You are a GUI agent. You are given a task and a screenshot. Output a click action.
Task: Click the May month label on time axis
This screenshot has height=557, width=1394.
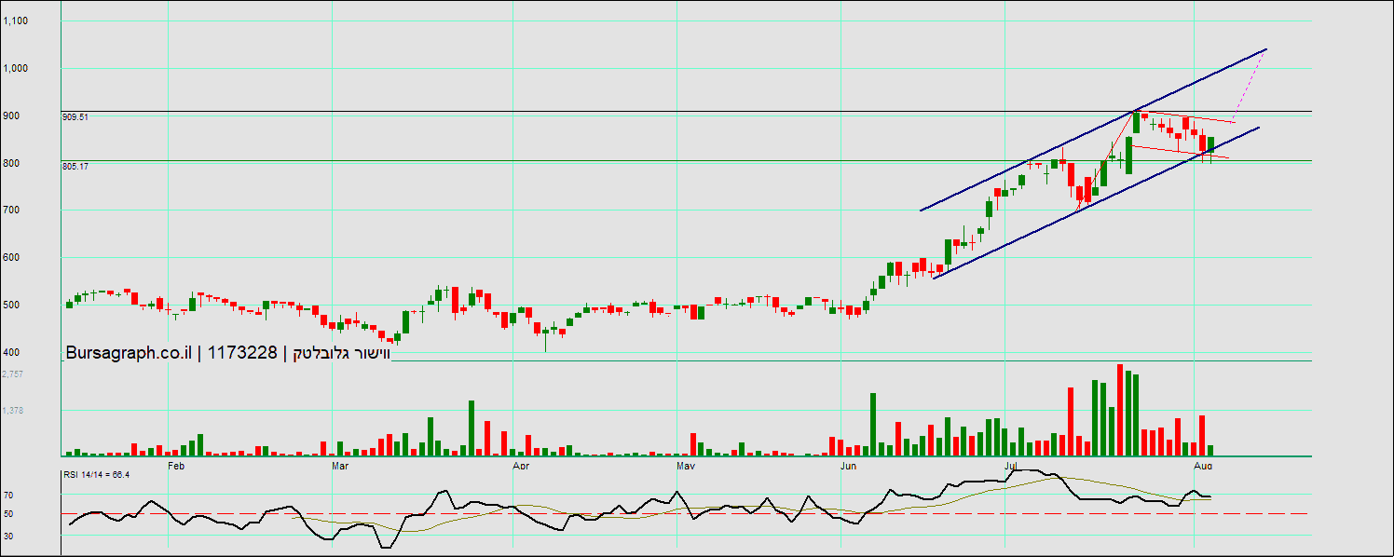coord(686,464)
